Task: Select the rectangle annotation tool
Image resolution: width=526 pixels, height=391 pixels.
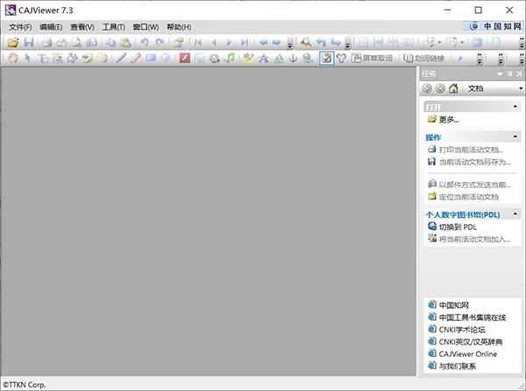Action: [x=150, y=59]
